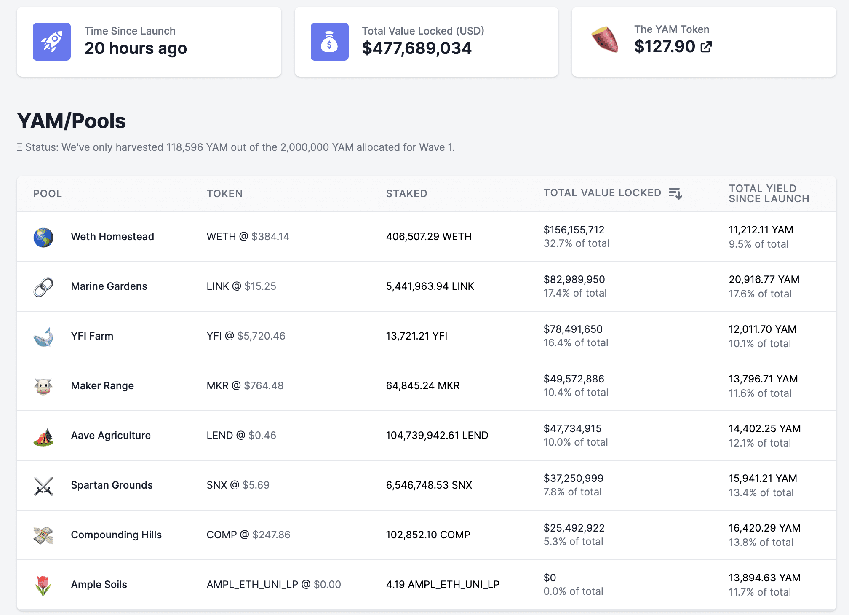The width and height of the screenshot is (849, 615).
Task: Click the sort descending icon beside Total Value Locked
Action: point(675,193)
